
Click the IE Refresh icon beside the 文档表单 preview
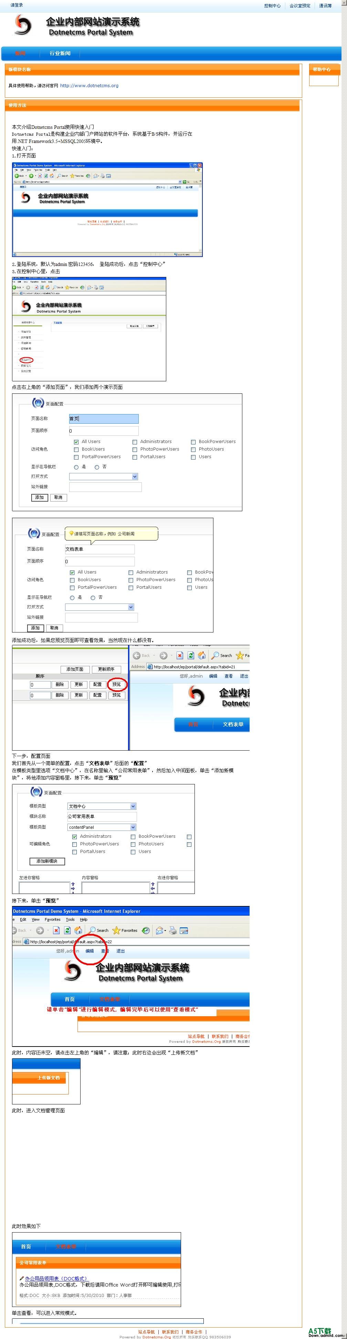(x=191, y=656)
